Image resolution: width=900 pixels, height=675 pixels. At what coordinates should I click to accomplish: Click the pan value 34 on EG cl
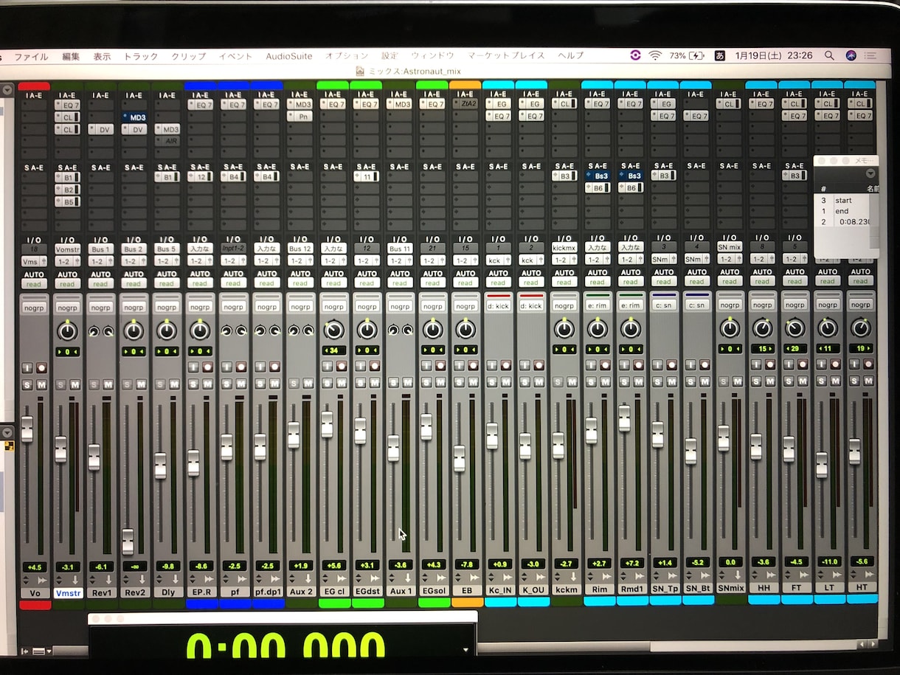point(333,350)
